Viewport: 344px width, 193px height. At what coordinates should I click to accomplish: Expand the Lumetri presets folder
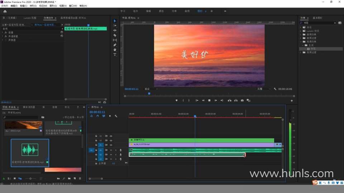[301, 31]
